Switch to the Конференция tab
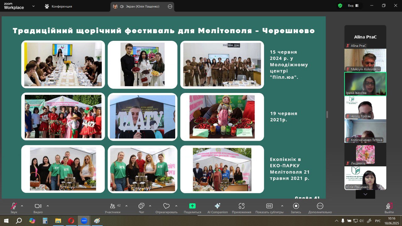402x226 pixels. point(59,6)
